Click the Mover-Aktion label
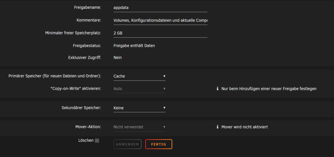The image size is (334, 157). (88, 127)
